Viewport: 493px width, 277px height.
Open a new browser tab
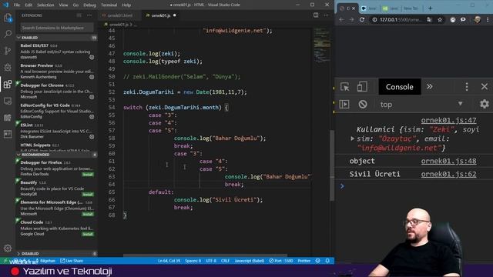430,8
